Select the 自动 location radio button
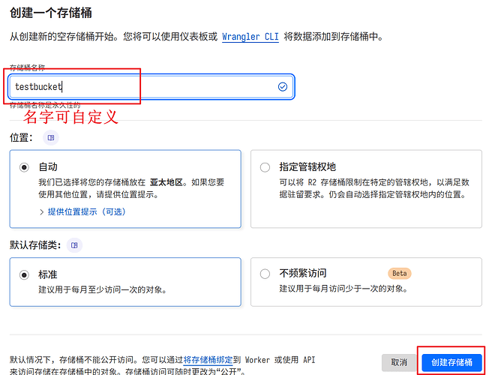The height and width of the screenshot is (375, 492). pos(25,167)
